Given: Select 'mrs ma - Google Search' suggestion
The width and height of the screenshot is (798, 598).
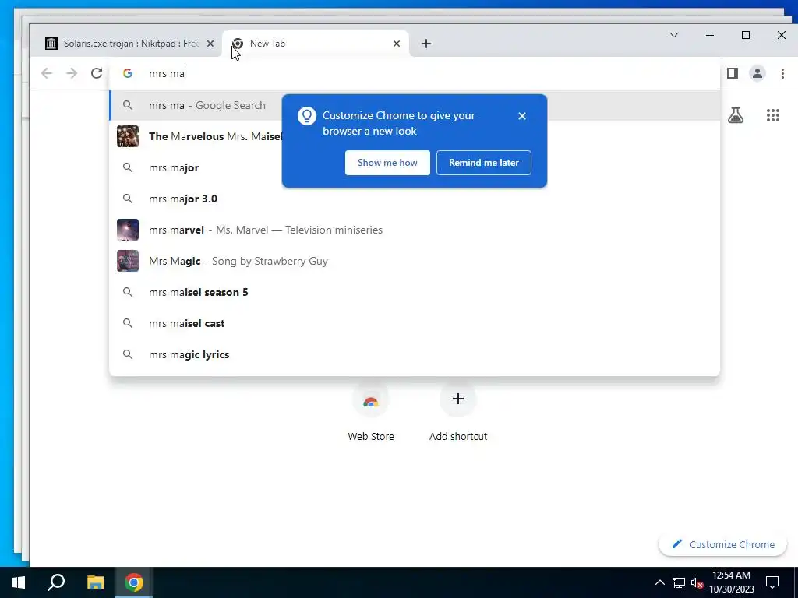Looking at the screenshot, I should pos(415,105).
